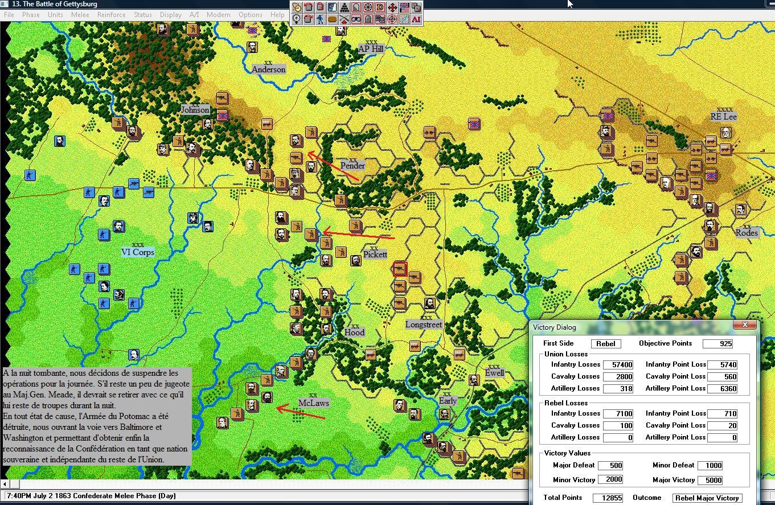775x505 pixels.
Task: Click the stacked hat icon in top row
Action: coord(356,7)
